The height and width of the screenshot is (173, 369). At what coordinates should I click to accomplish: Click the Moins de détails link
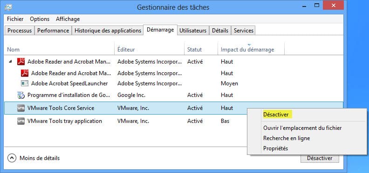click(40, 158)
